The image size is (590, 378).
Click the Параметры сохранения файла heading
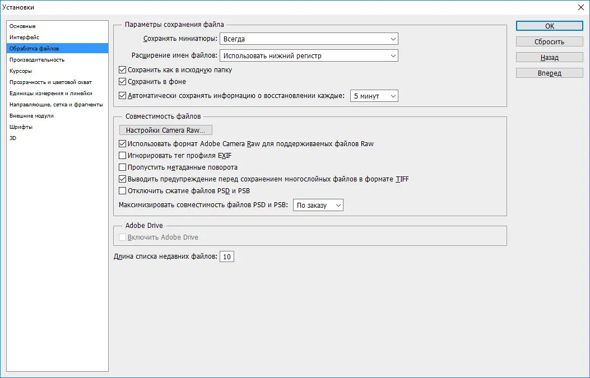[174, 25]
